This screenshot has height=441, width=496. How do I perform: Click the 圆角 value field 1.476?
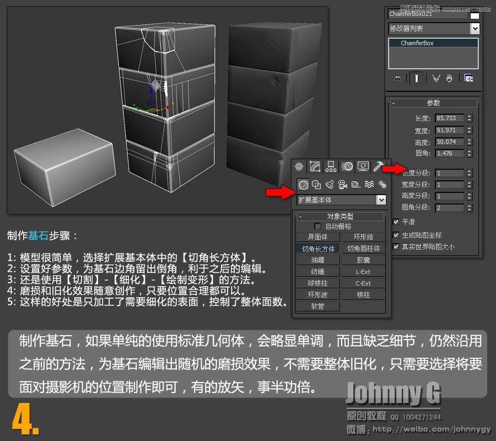(449, 153)
